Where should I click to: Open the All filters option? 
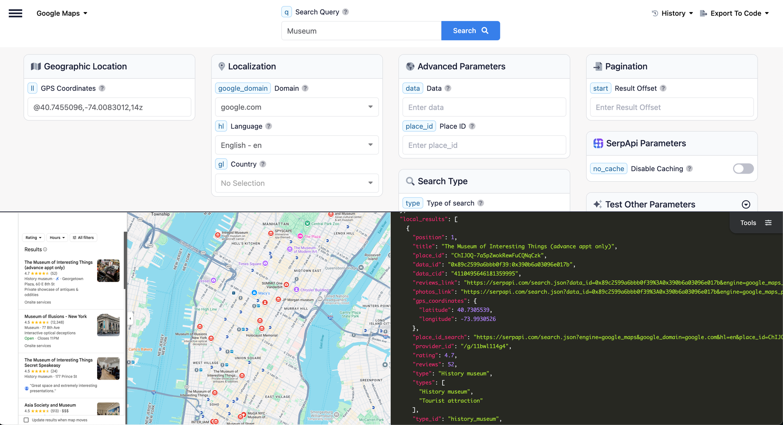83,238
